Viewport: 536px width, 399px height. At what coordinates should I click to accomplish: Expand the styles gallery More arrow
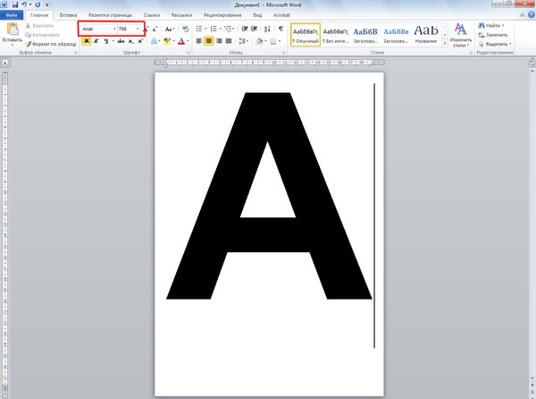445,44
